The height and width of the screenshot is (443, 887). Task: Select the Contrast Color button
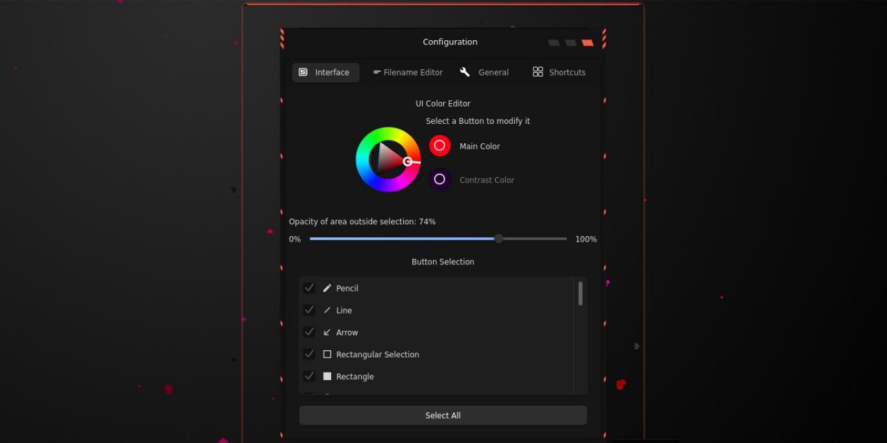pyautogui.click(x=439, y=179)
